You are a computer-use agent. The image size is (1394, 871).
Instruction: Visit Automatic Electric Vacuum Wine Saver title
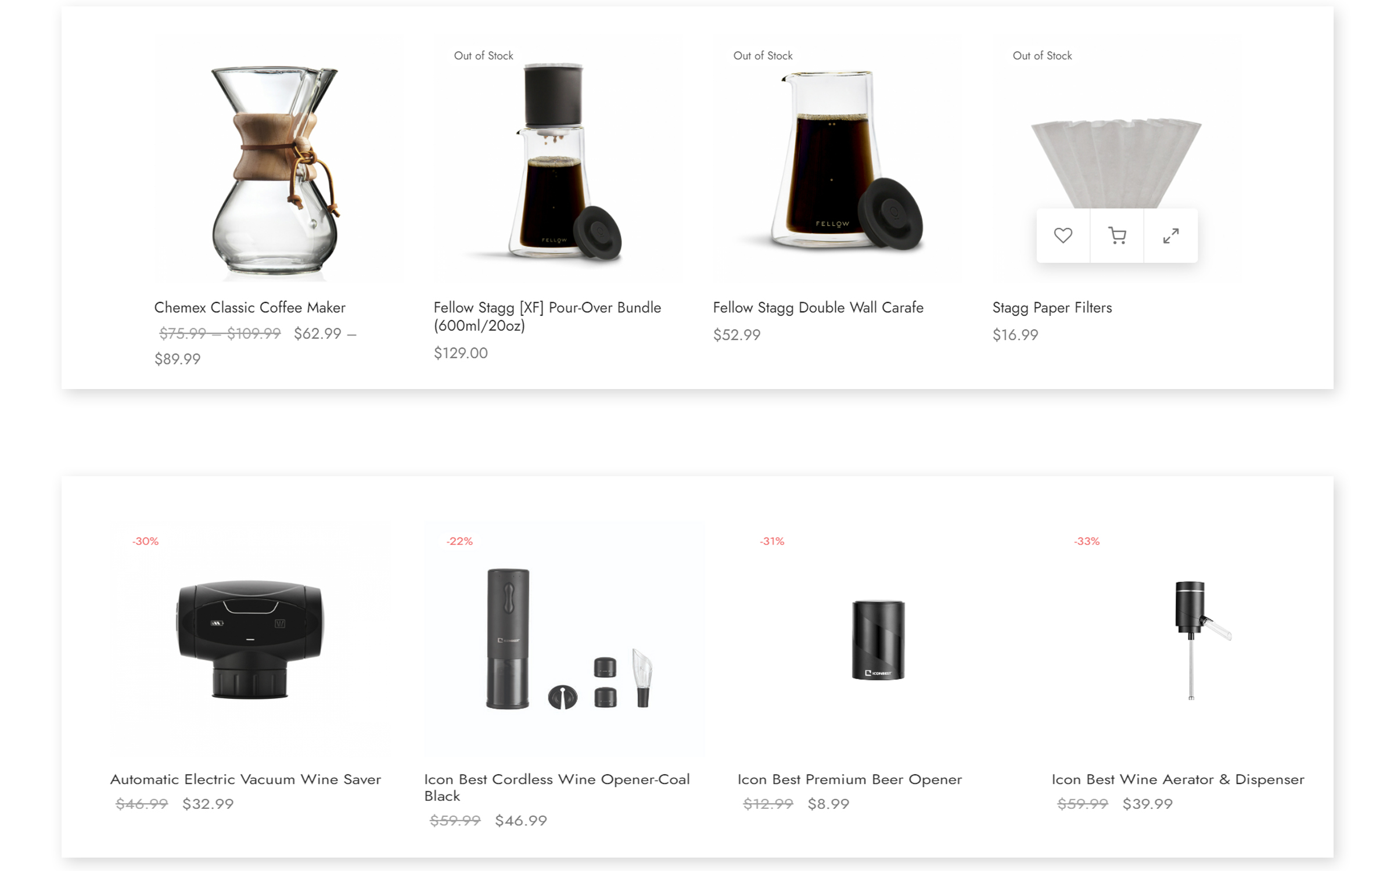click(x=246, y=779)
